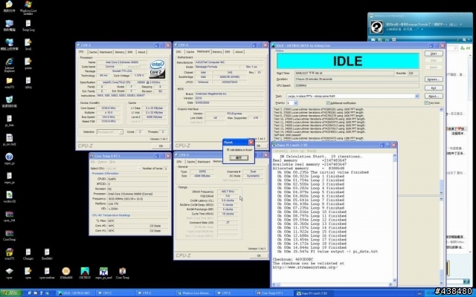Select Cache tab in the Memory CPU-Z window
Image resolution: width=476 pixels, height=297 pixels.
pos(190,162)
